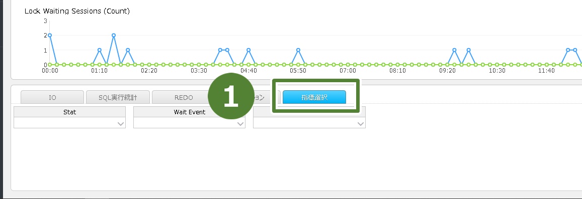The width and height of the screenshot is (582, 199).
Task: Select the blue value-1 data point at 05:50
Action: tap(298, 50)
